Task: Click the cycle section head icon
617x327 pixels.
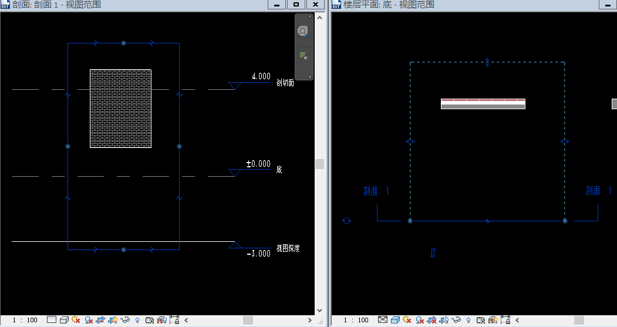Action: (x=347, y=221)
